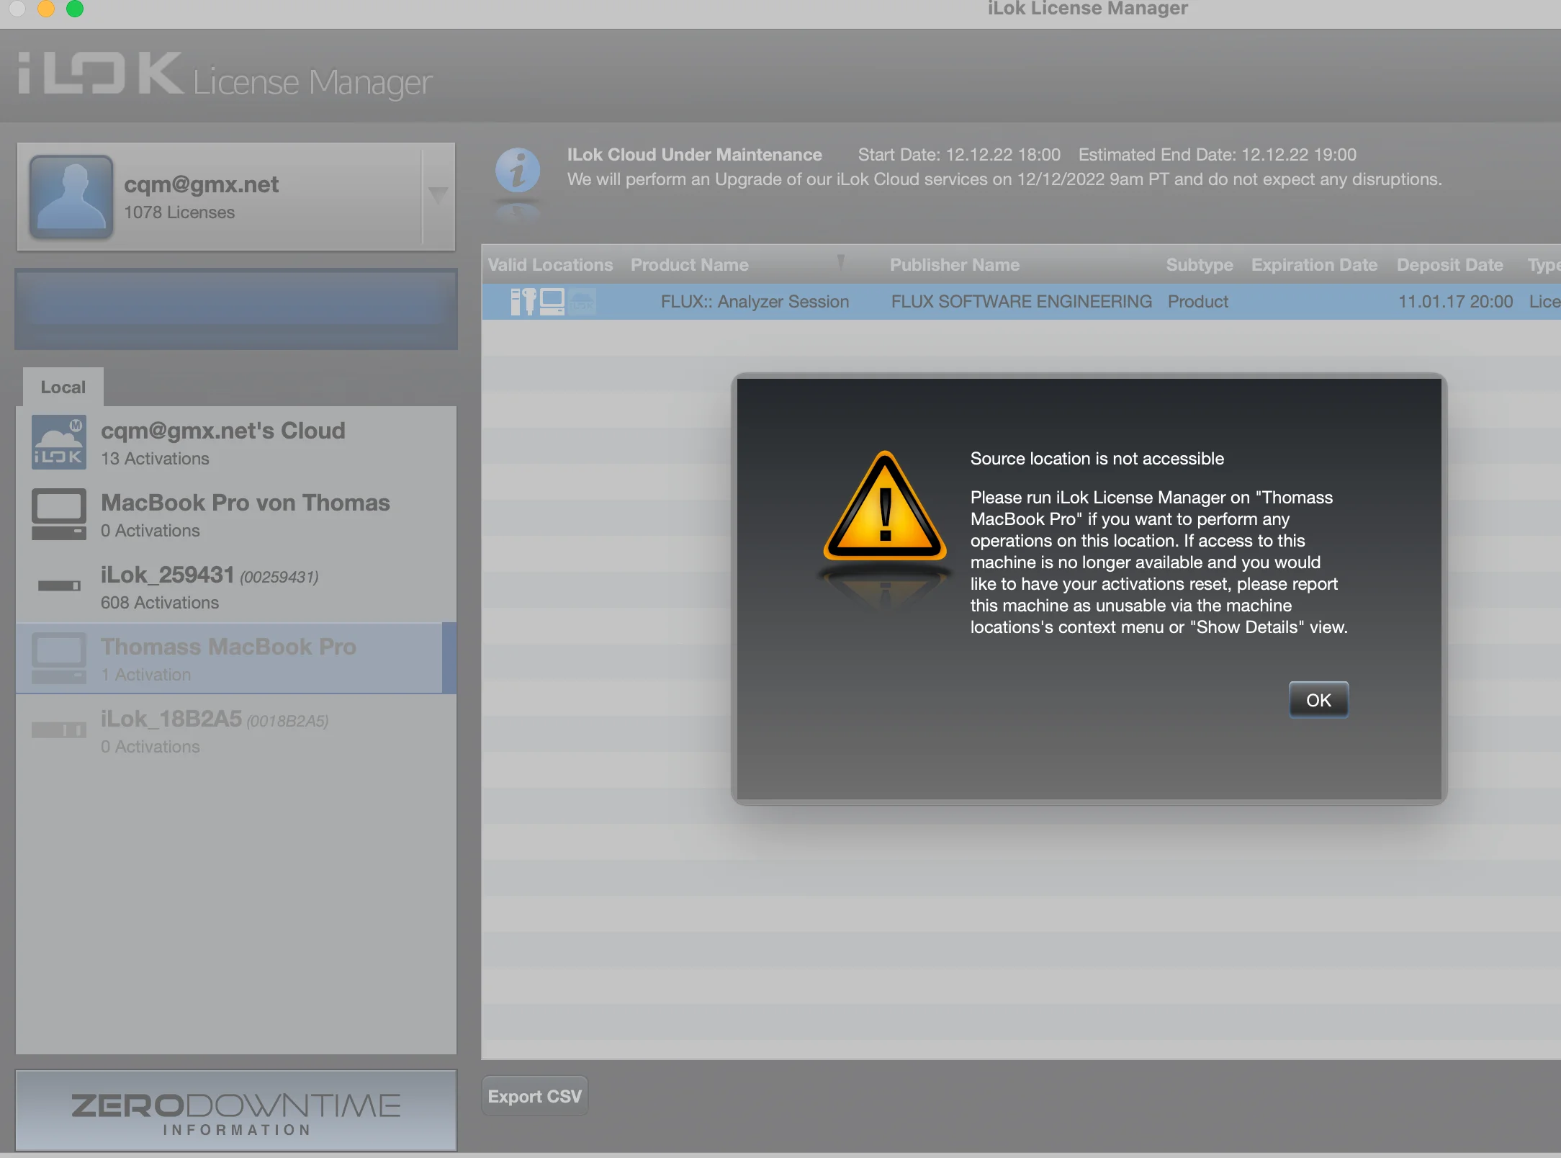Open the Zero Downtime Information banner
Screen dimensions: 1561x1158
pyautogui.click(x=236, y=1111)
